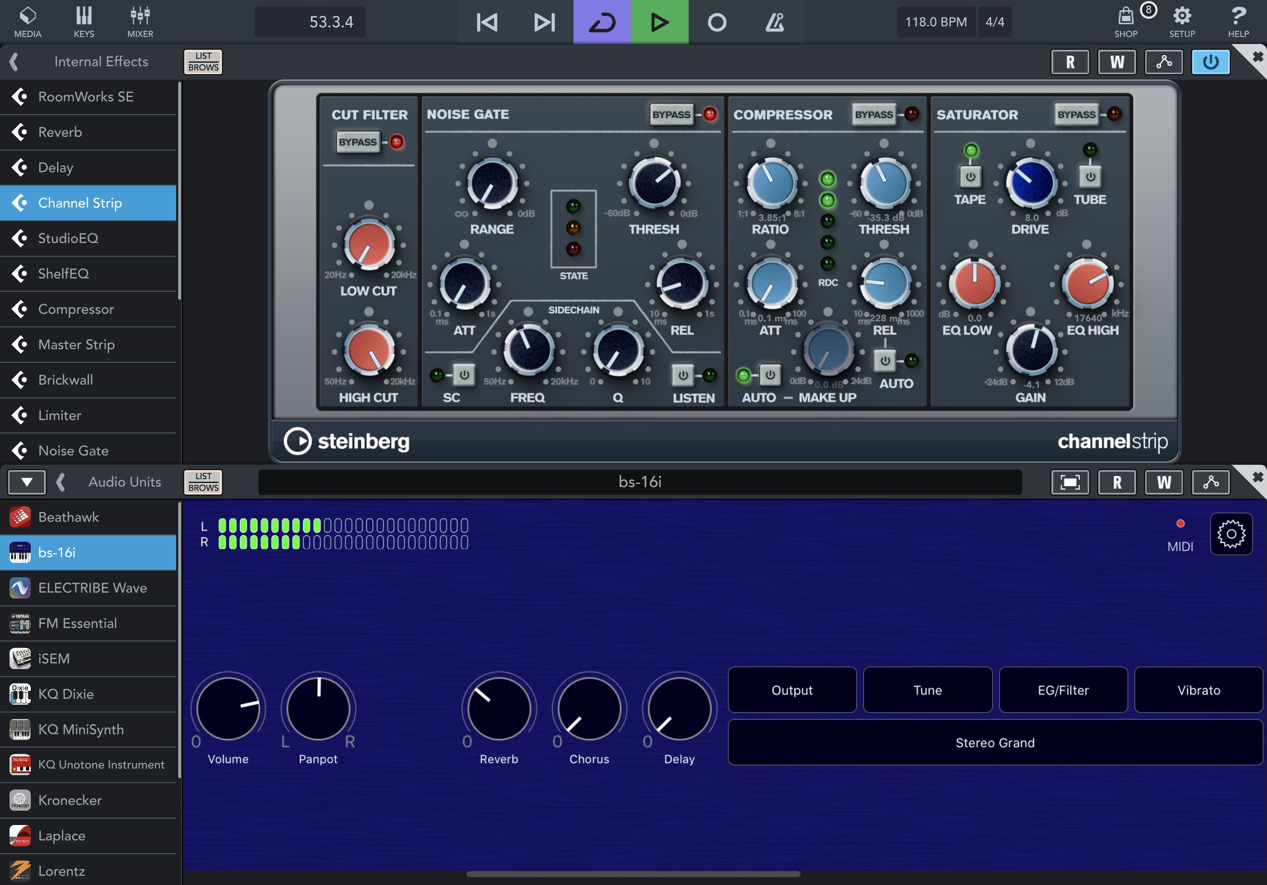Bypass the Saturator section
1267x885 pixels.
point(1076,114)
